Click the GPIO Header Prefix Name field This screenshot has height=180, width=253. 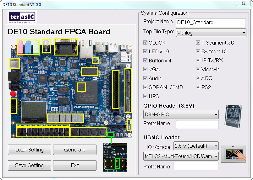coord(197,124)
